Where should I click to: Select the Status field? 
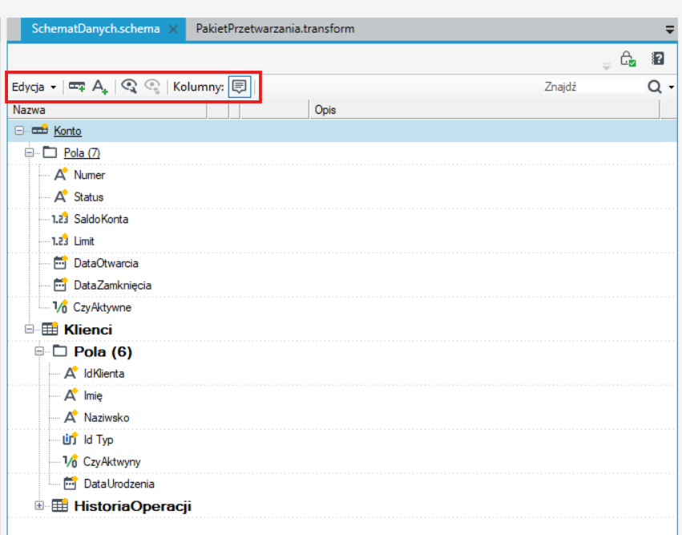[88, 197]
